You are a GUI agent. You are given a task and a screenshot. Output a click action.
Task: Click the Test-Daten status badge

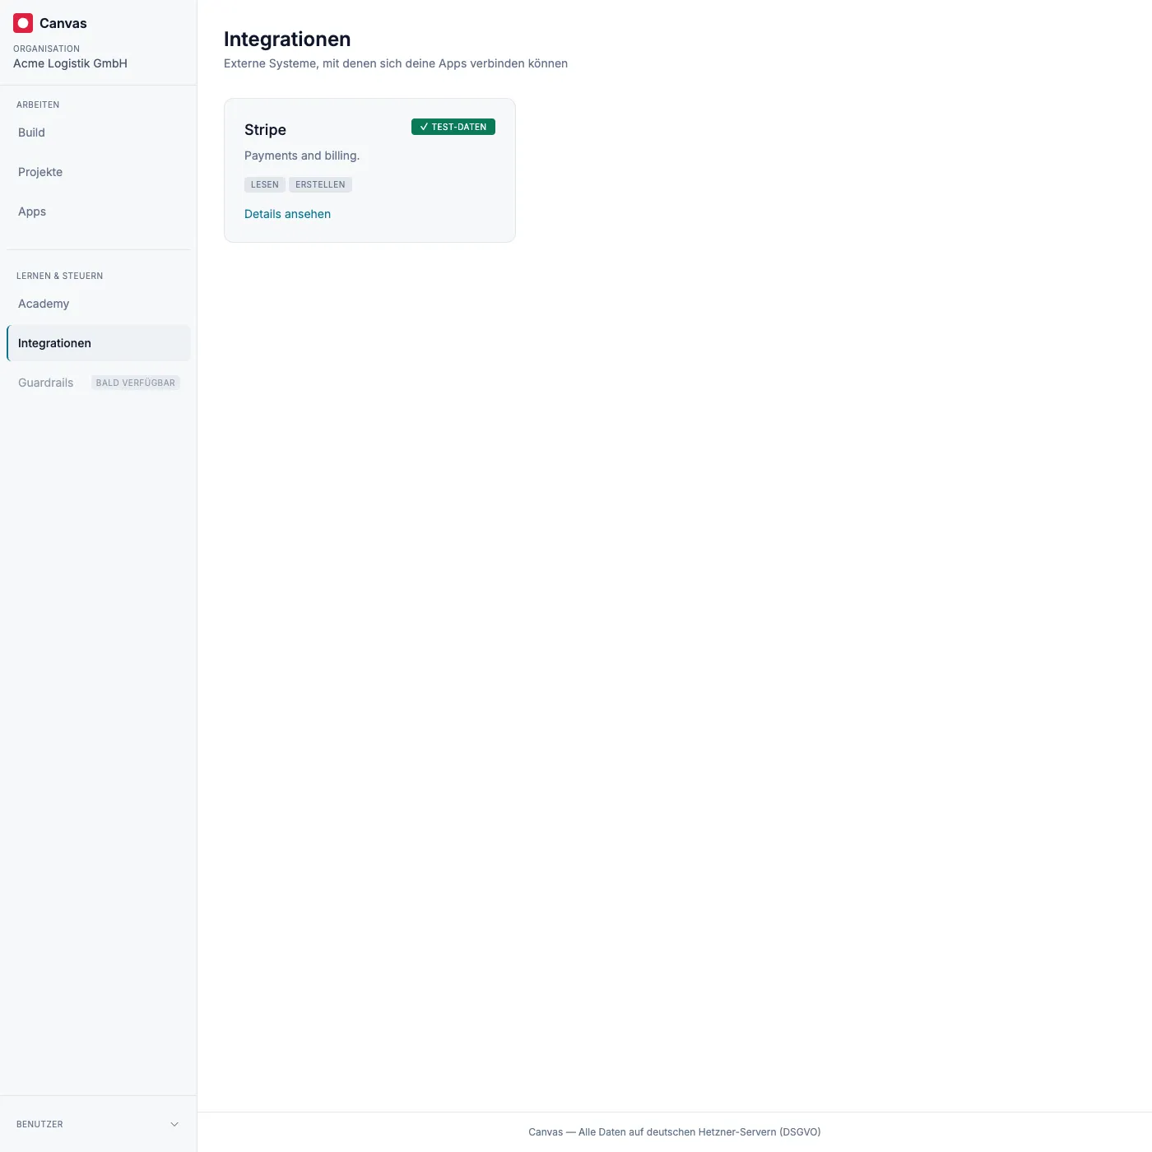[453, 127]
